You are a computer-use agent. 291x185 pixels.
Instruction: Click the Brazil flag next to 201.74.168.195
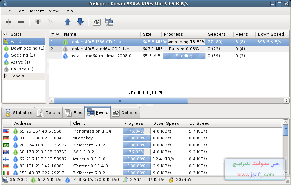tap(6, 145)
